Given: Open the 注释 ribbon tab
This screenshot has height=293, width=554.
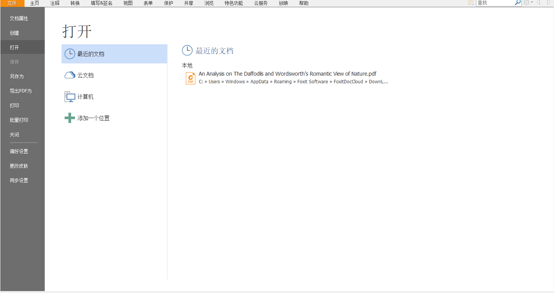Looking at the screenshot, I should click(55, 3).
